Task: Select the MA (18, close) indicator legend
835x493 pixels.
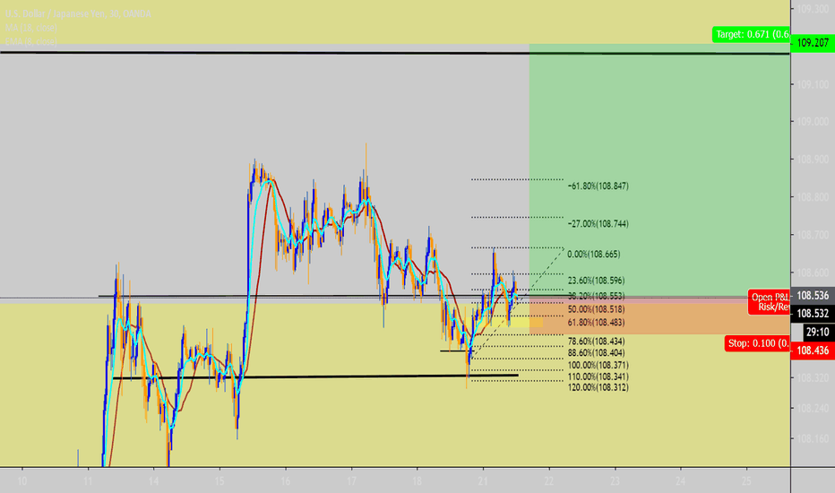Action: 30,28
